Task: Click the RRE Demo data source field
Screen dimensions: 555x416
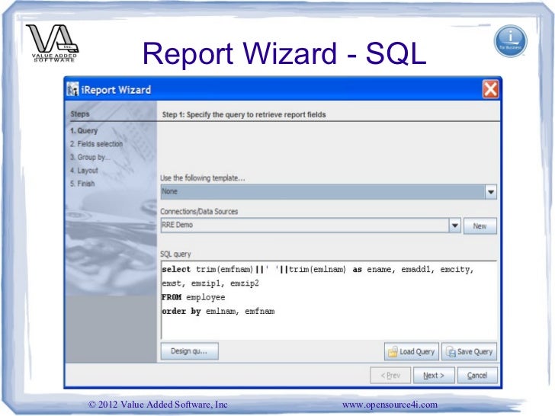Action: pos(305,226)
